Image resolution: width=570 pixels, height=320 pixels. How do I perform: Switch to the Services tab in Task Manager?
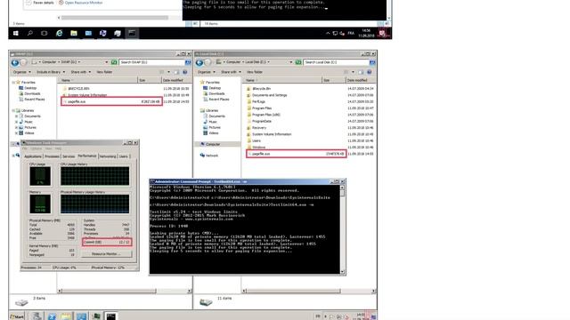pos(69,156)
